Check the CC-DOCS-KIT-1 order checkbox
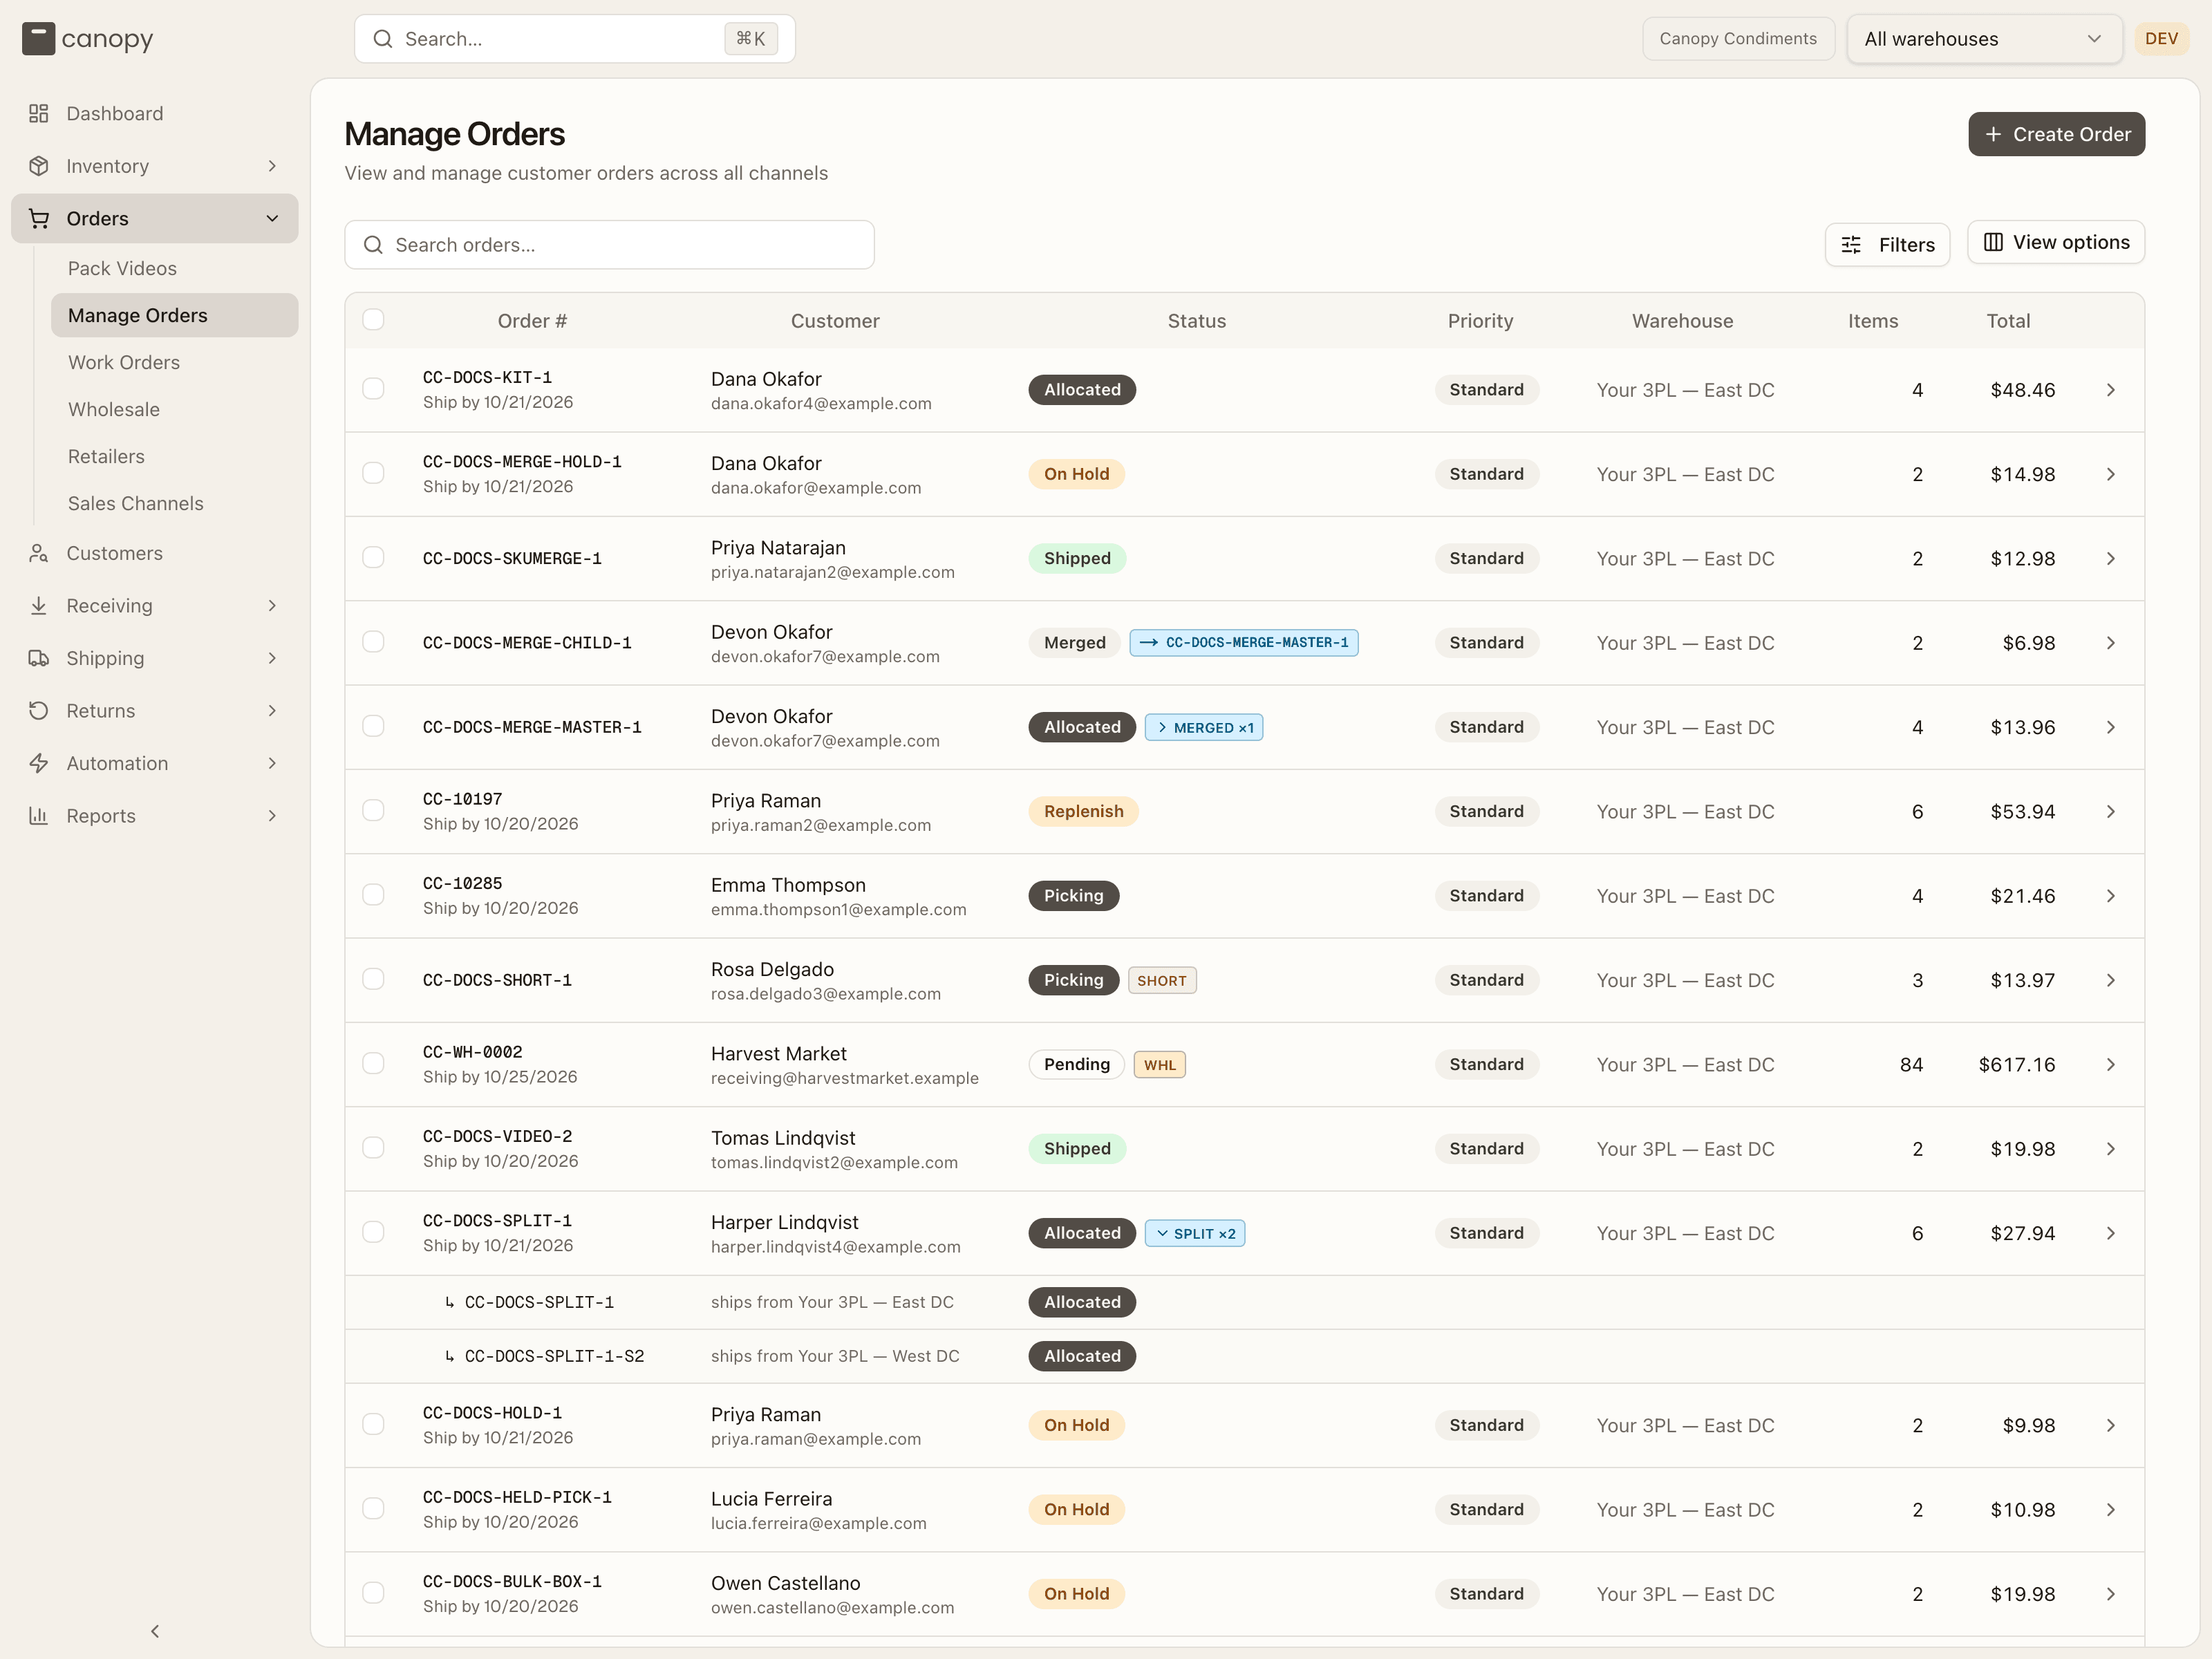2212x1659 pixels. click(x=373, y=389)
